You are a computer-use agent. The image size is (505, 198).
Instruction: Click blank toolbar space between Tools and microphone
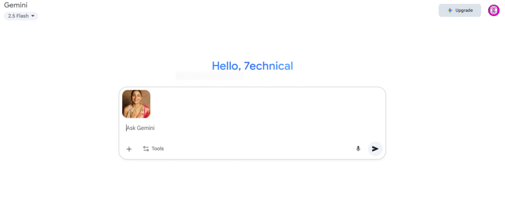[257, 149]
